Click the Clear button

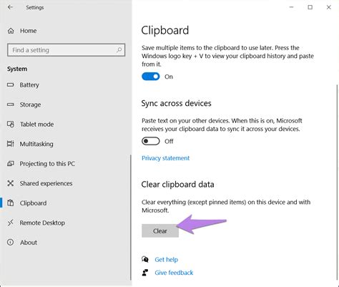[160, 230]
